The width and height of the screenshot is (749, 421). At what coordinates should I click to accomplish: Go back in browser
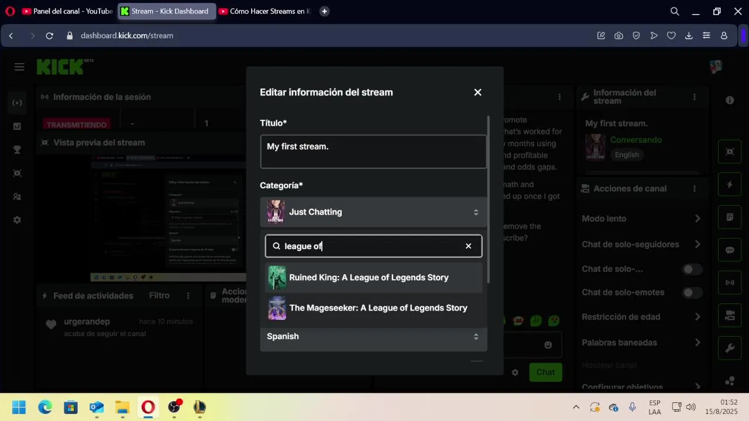coord(11,36)
